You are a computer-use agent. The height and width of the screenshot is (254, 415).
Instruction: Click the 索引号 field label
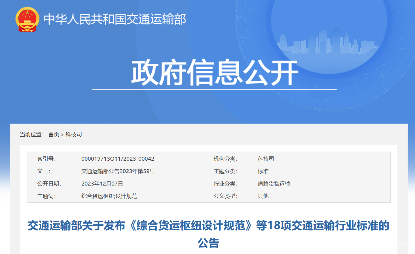[x=46, y=159]
